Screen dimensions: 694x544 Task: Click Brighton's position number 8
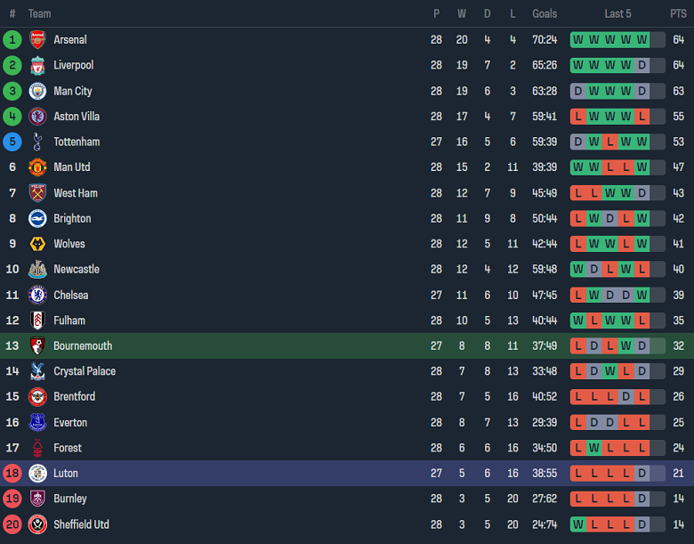pos(12,218)
